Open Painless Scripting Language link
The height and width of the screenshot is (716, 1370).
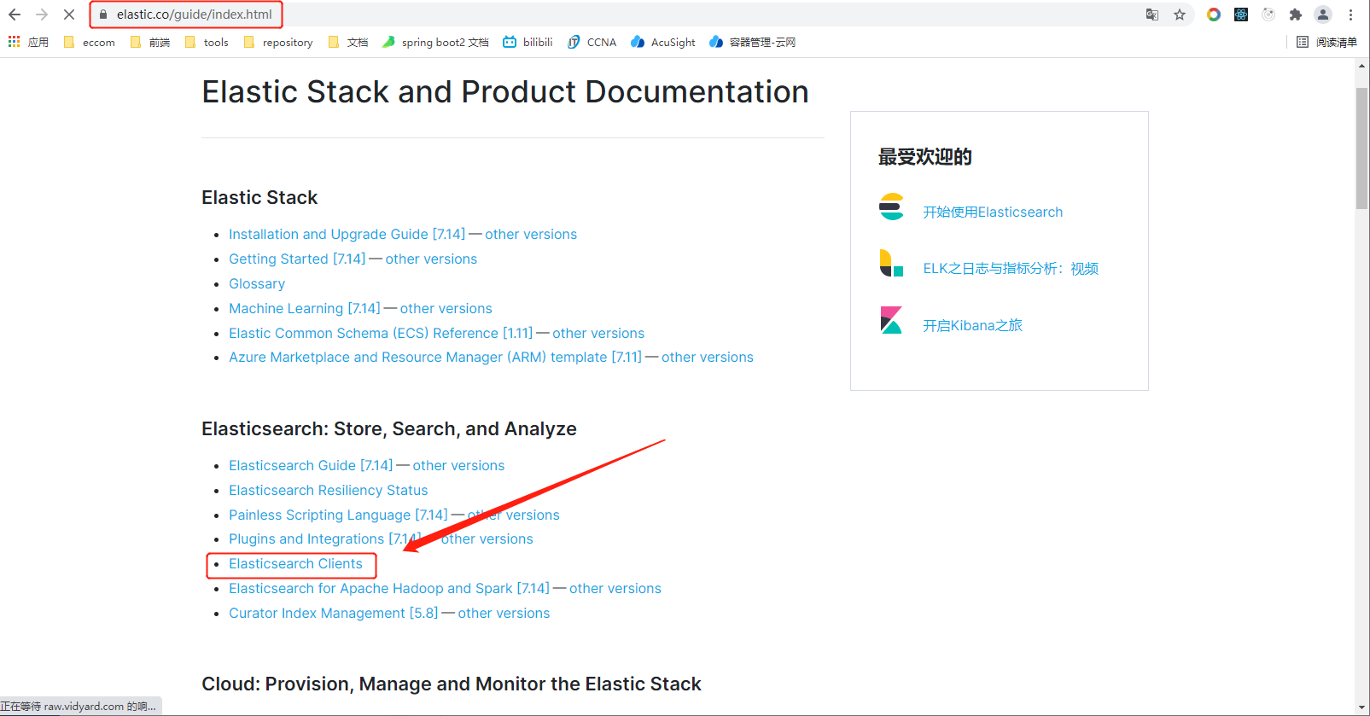[x=338, y=515]
